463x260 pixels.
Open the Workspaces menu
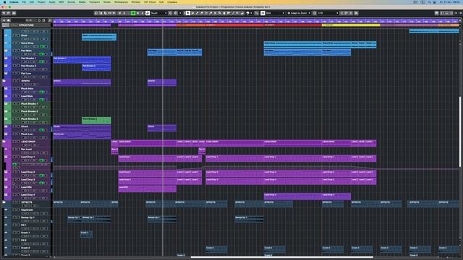coord(122,2)
